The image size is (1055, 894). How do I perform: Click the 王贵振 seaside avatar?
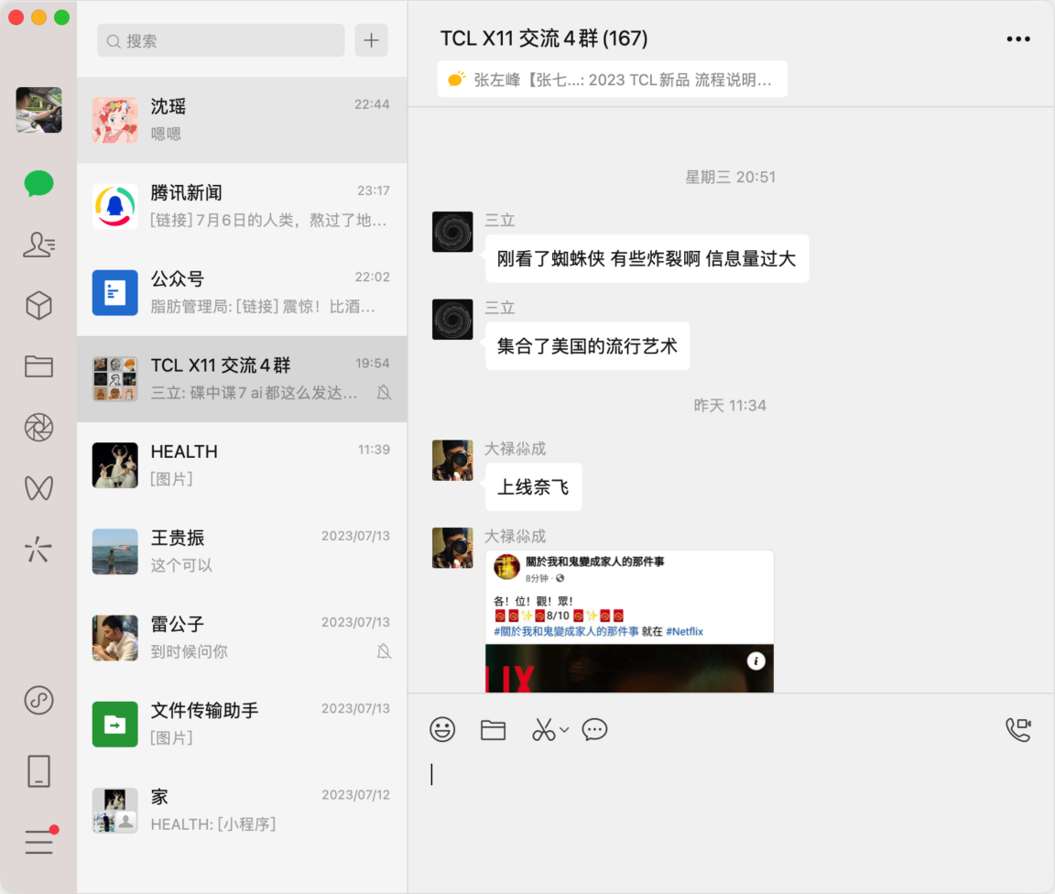115,551
